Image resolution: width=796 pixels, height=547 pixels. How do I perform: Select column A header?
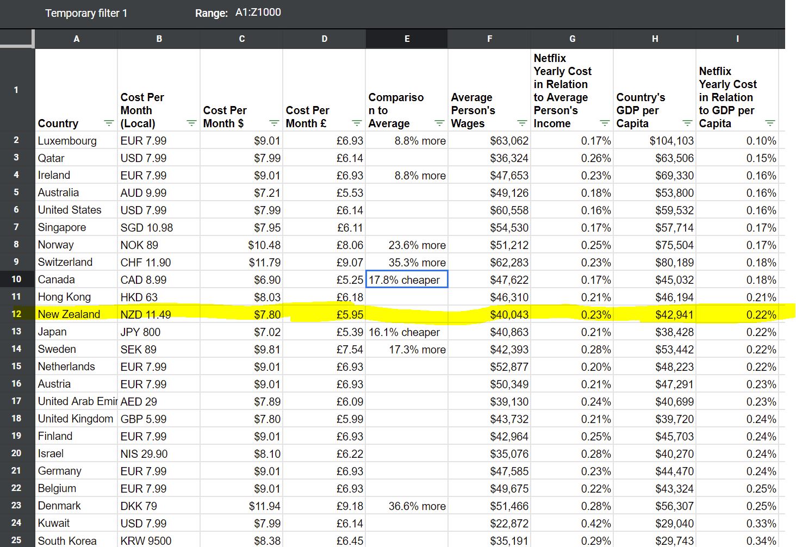76,39
